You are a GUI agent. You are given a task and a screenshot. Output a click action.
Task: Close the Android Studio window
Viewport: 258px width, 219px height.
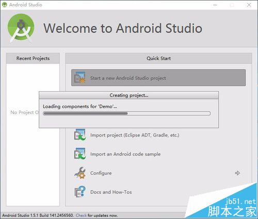tap(249, 5)
